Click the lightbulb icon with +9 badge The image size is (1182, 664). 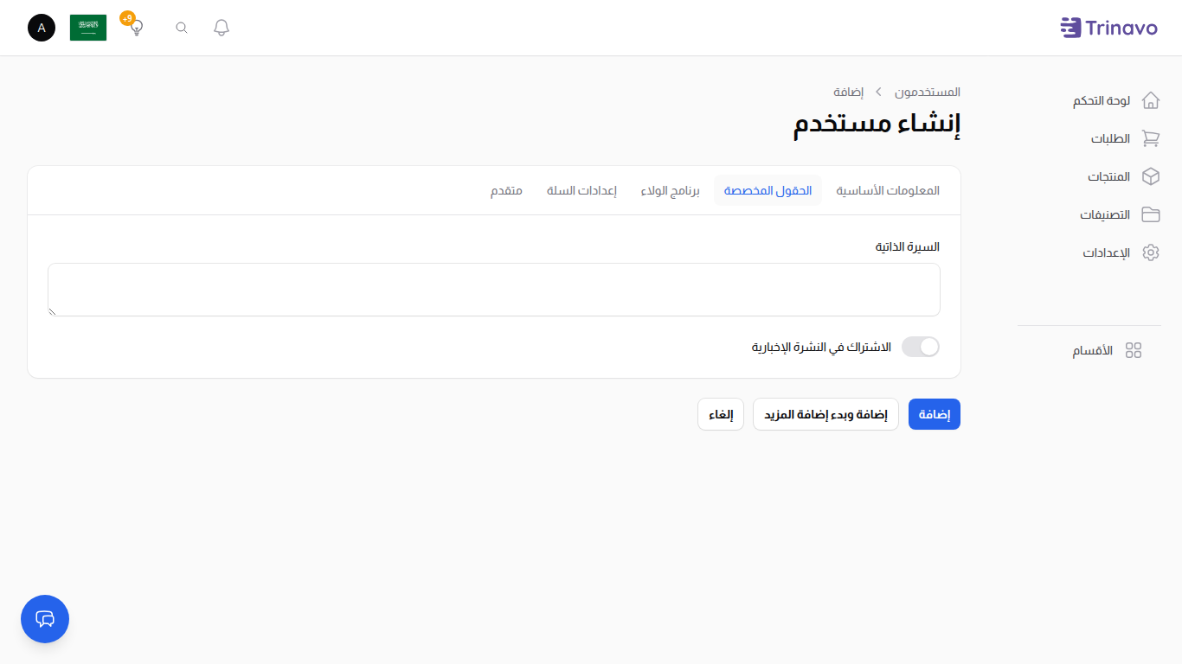135,28
